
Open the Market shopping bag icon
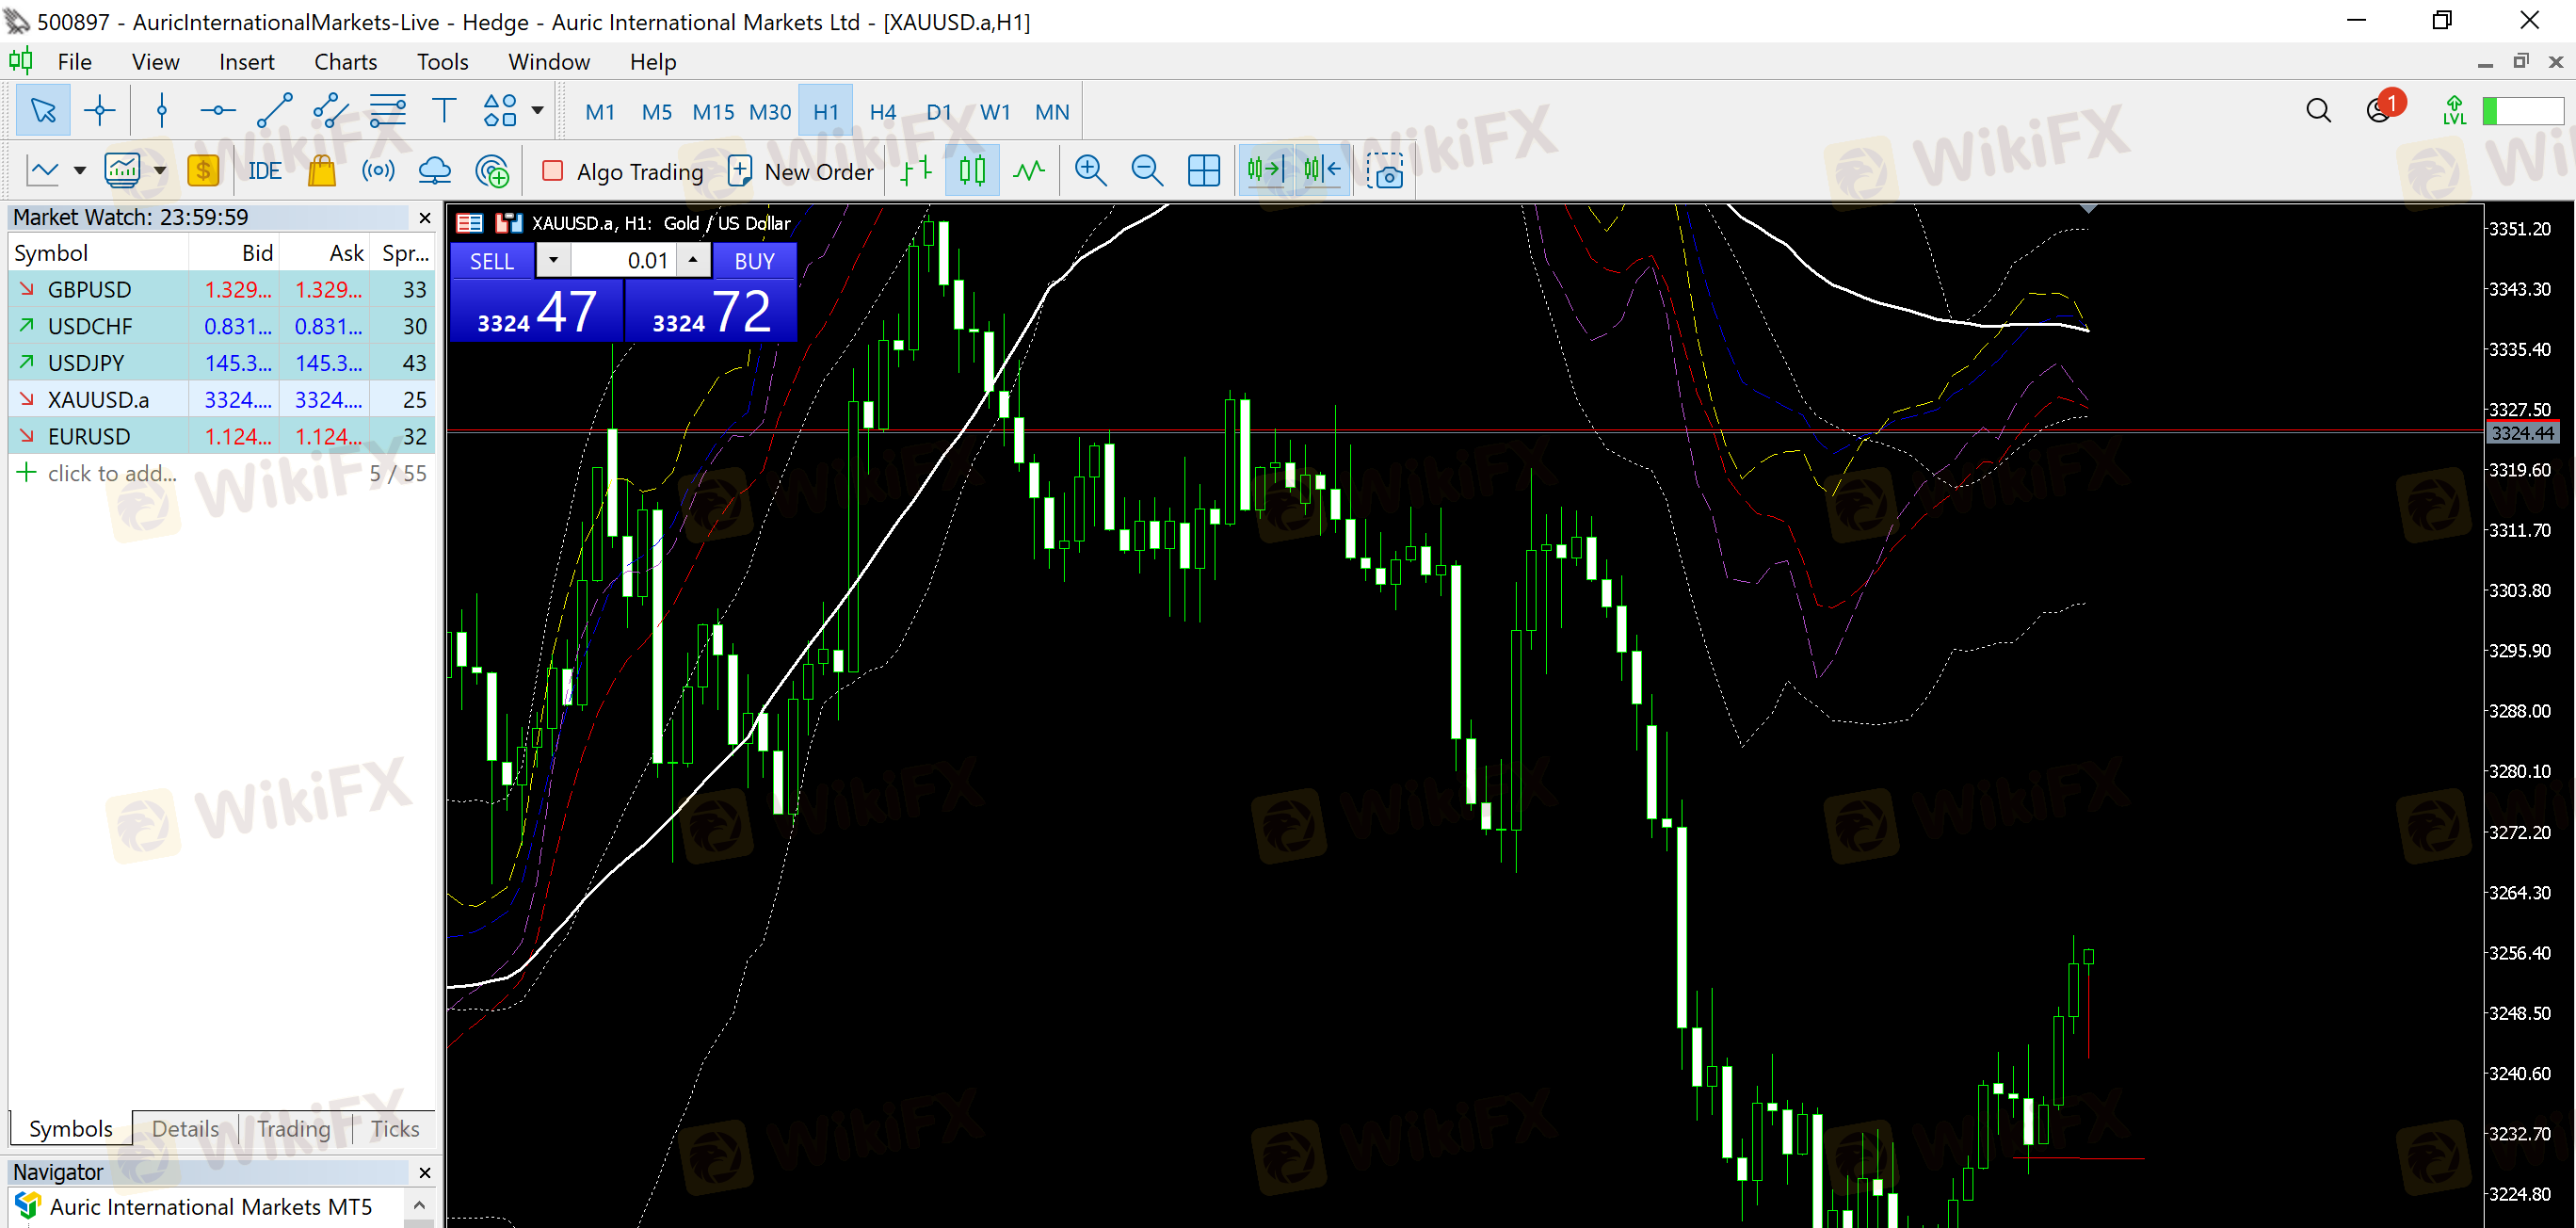coord(321,171)
